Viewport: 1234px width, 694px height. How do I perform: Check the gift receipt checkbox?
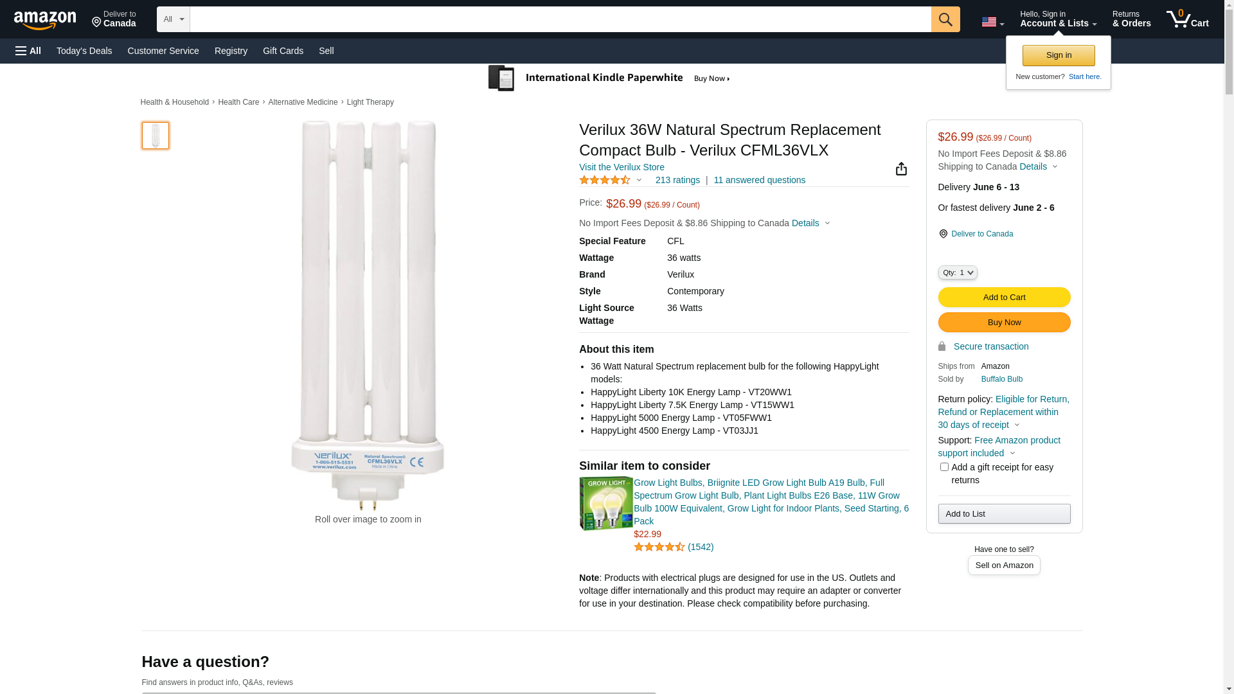(x=944, y=467)
